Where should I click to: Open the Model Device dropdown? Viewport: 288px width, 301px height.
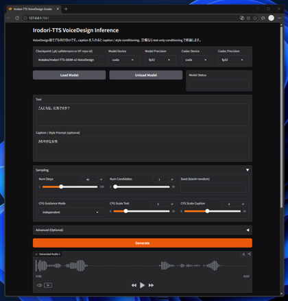coord(124,60)
